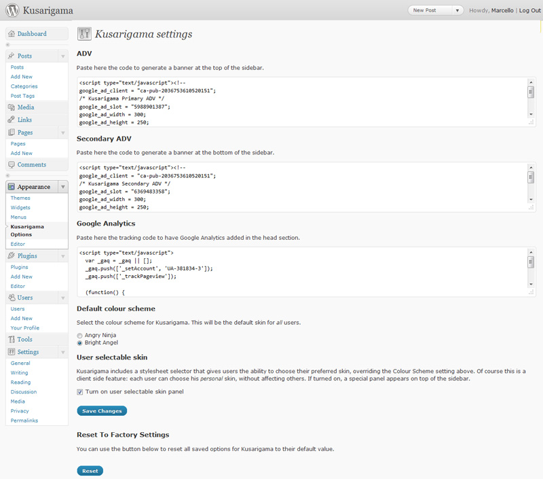The image size is (543, 479).
Task: Click the Posts pushpin icon
Action: [12, 56]
